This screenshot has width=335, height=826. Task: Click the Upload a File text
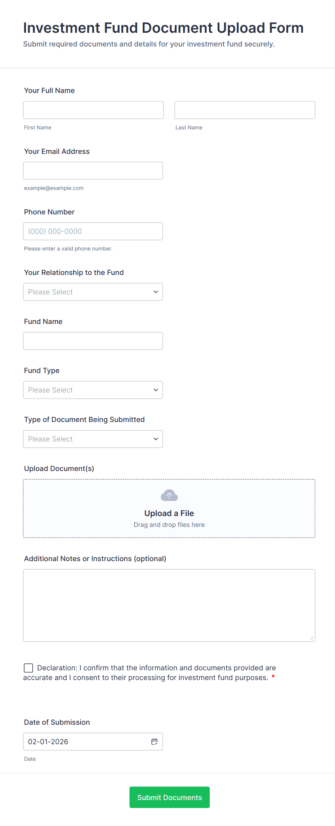click(169, 513)
